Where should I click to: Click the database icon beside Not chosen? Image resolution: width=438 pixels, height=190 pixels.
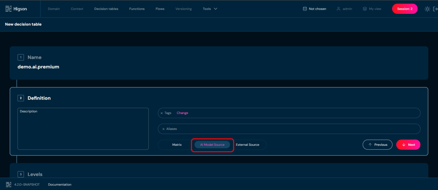pyautogui.click(x=305, y=9)
